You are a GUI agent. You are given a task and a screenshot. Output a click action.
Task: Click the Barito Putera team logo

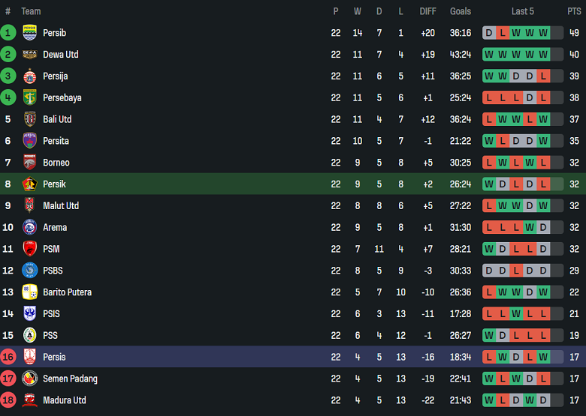pos(30,292)
